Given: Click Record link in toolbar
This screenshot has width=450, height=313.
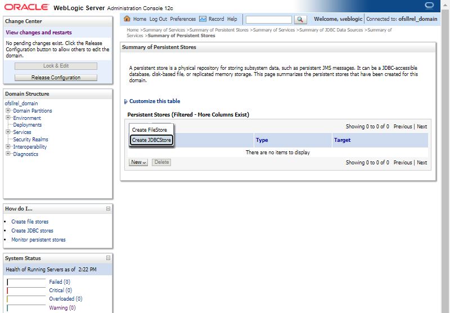Looking at the screenshot, I should [x=216, y=19].
